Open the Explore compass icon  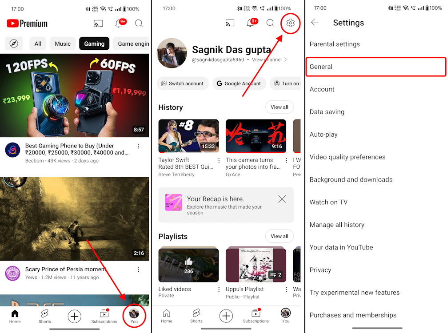[x=14, y=44]
